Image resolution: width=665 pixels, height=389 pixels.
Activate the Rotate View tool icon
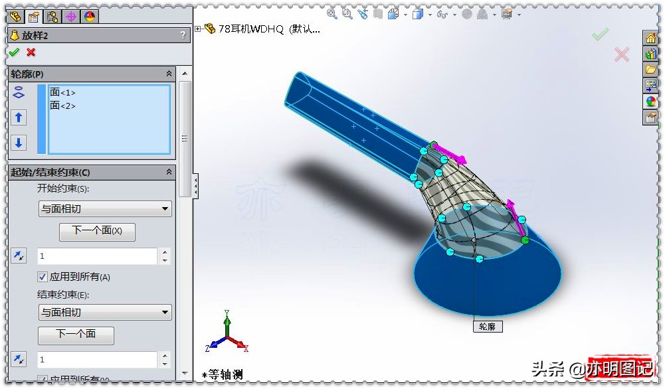363,13
